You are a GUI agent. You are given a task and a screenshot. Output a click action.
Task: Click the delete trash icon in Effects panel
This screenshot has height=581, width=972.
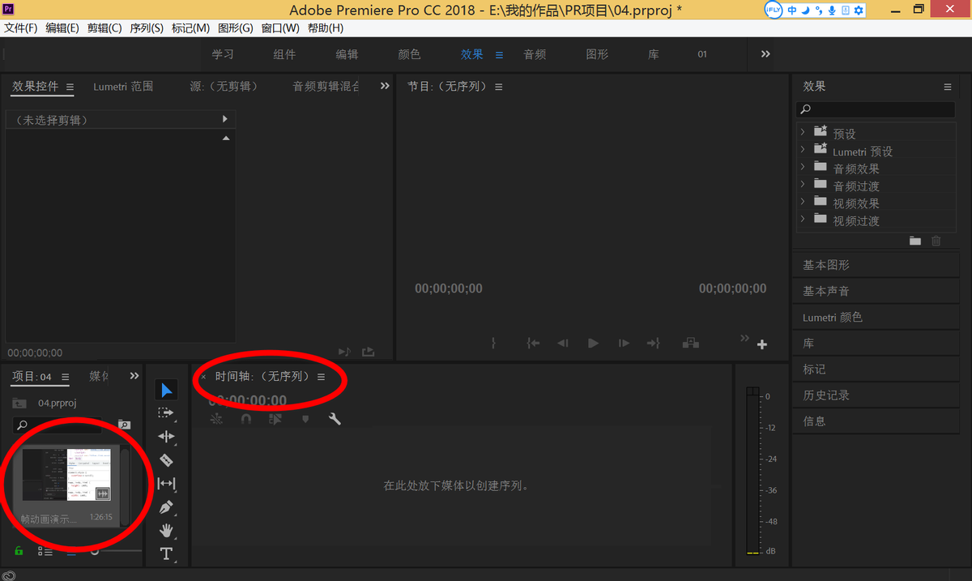pyautogui.click(x=936, y=241)
